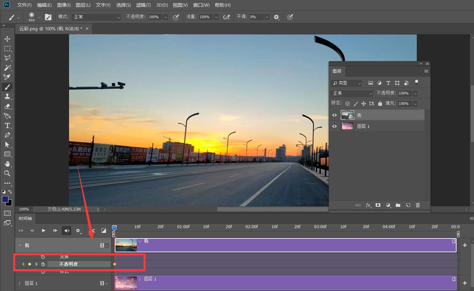This screenshot has width=474, height=291.
Task: Add a layer mask
Action: pyautogui.click(x=378, y=205)
